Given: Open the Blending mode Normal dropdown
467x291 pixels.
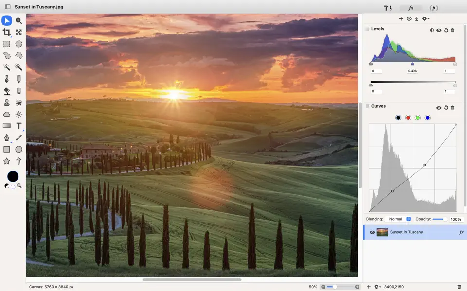Looking at the screenshot, I should tap(398, 219).
